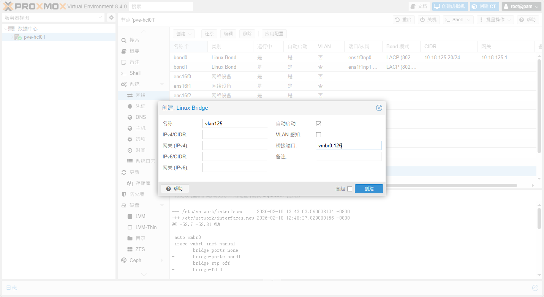The height and width of the screenshot is (297, 544).
Task: Select the bond0 row
Action: [353, 57]
